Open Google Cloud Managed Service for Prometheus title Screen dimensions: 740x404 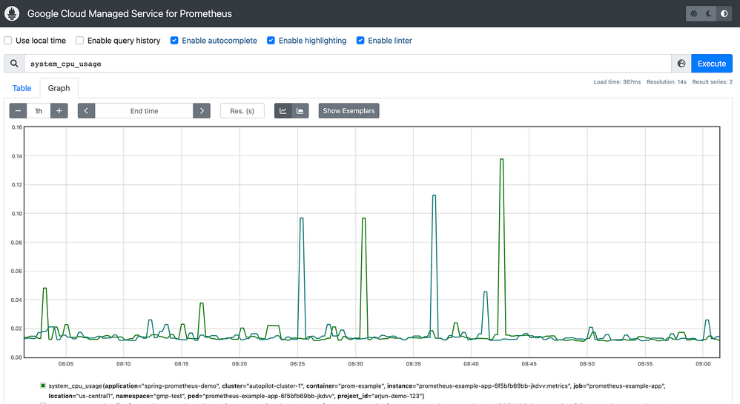tap(129, 13)
